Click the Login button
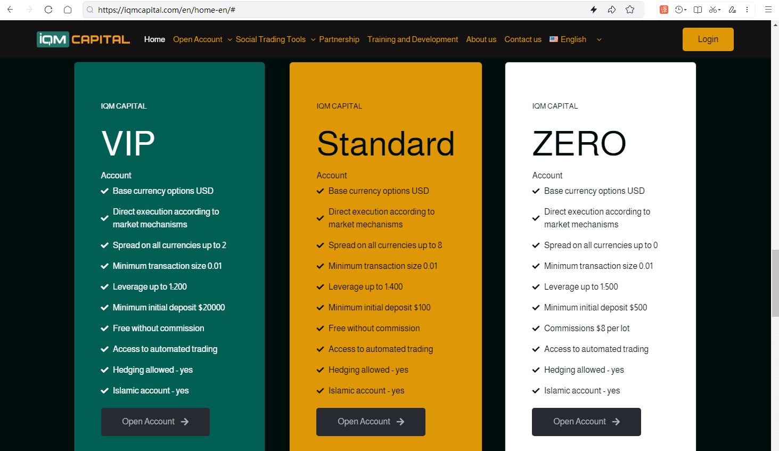Screen dimensions: 779x451 [x=708, y=39]
